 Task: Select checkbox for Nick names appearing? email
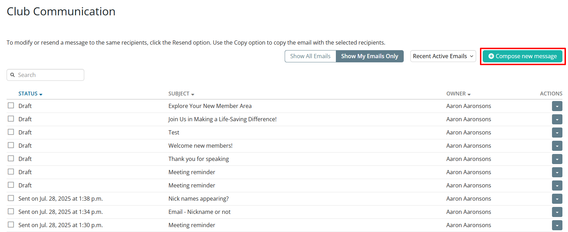pos(11,198)
